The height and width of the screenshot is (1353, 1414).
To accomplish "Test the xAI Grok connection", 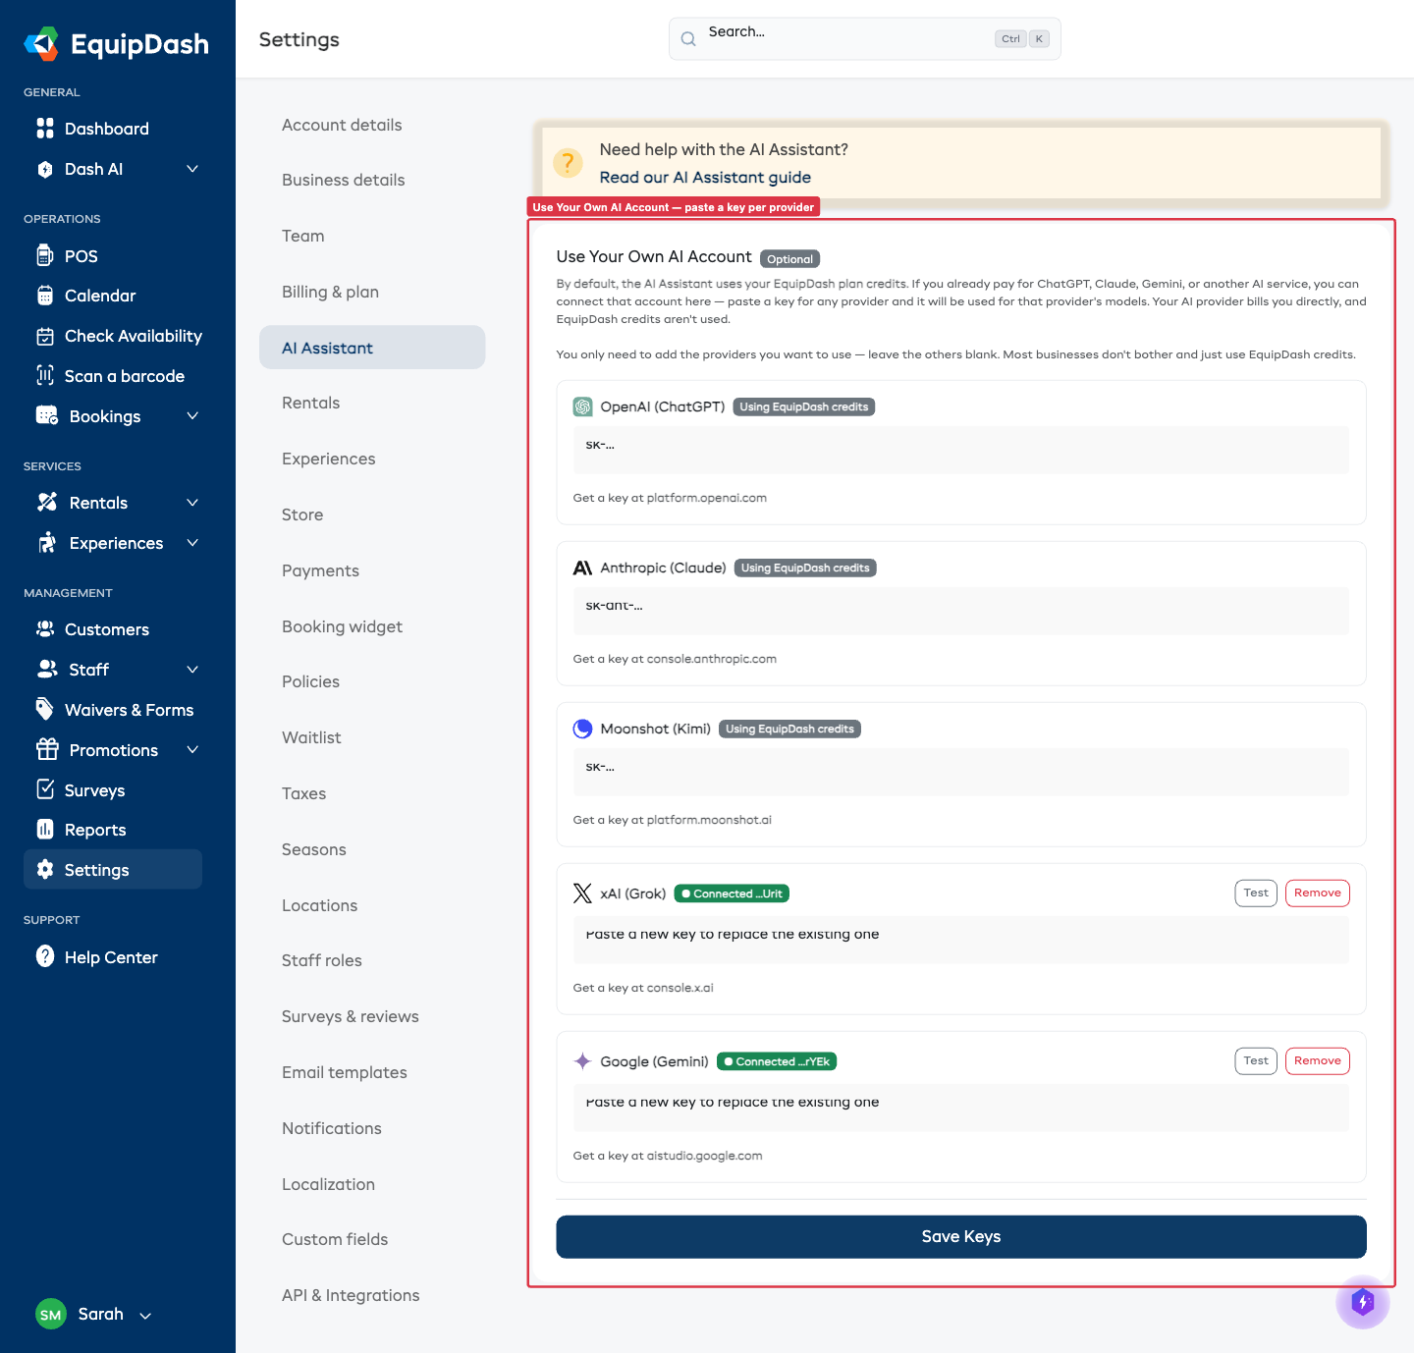I will [x=1256, y=893].
